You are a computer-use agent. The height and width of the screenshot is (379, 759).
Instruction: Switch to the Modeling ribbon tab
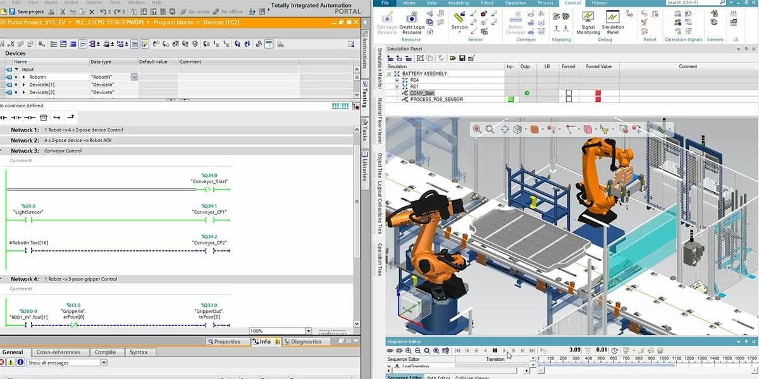click(x=459, y=3)
